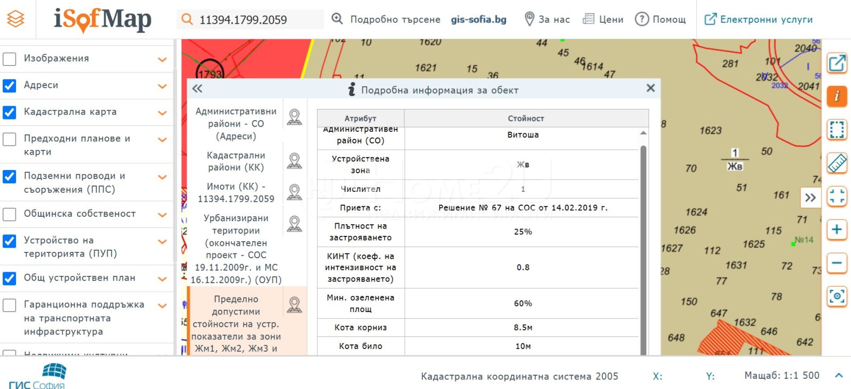The width and height of the screenshot is (851, 389).
Task: Open Електронни услуги link
Action: [758, 20]
